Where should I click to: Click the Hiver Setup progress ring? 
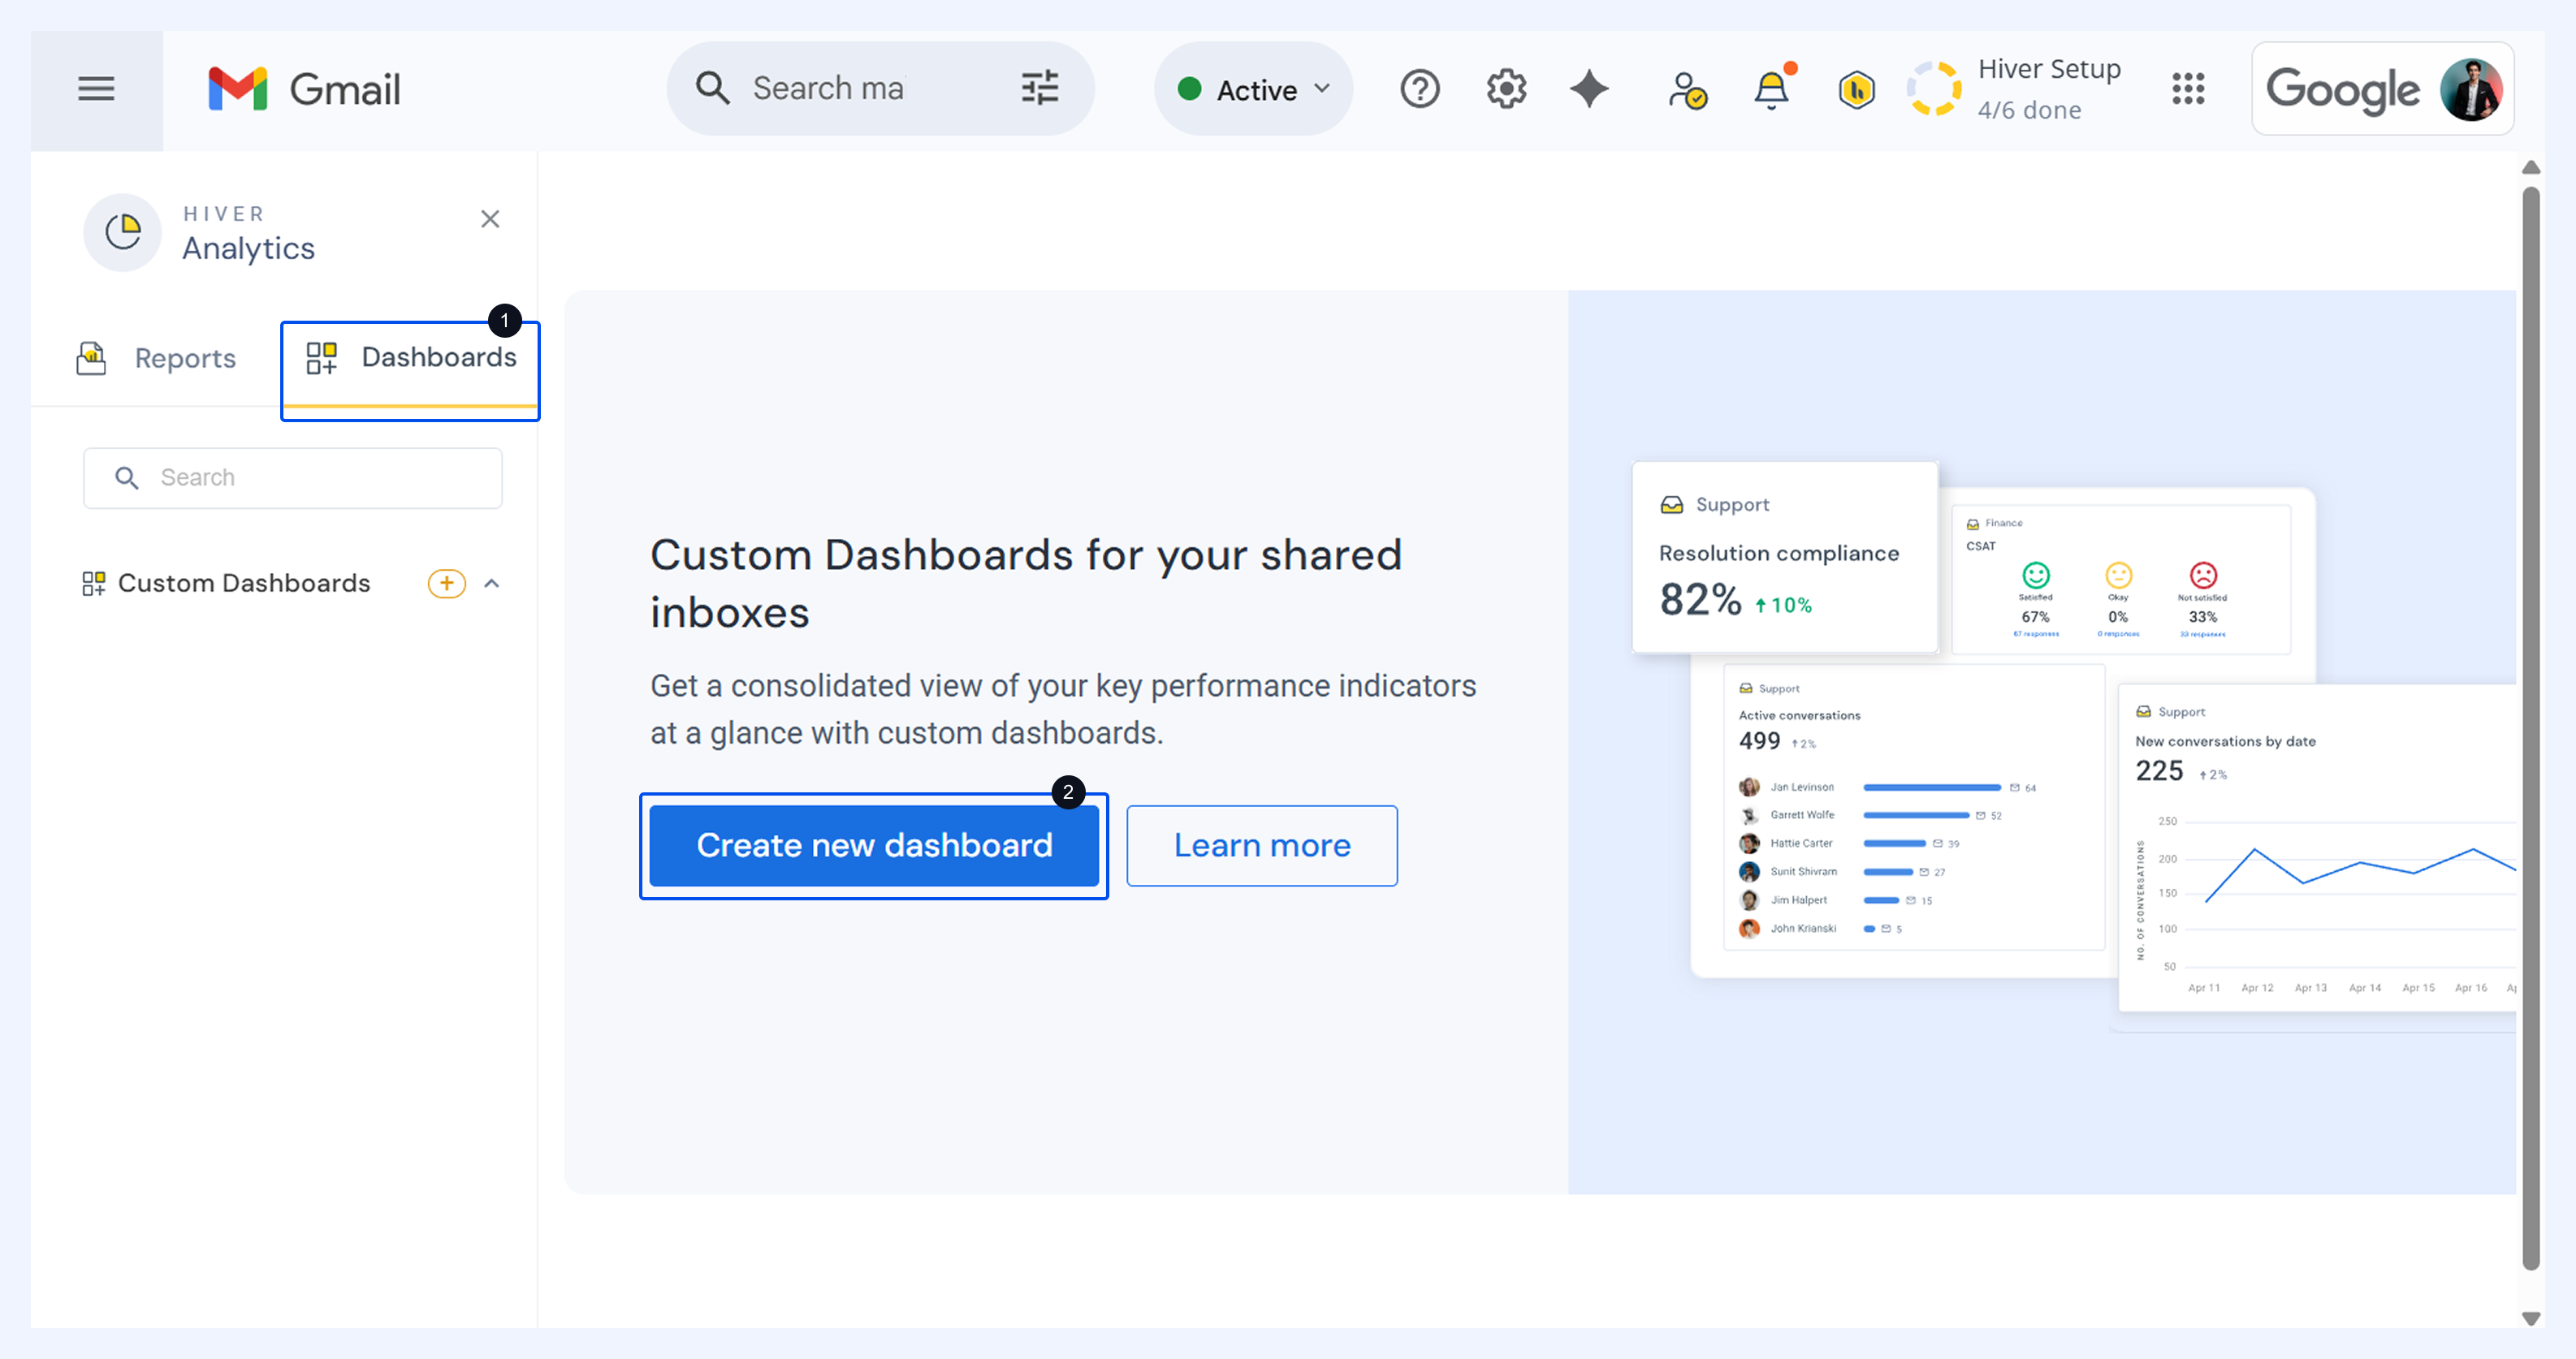point(1934,89)
